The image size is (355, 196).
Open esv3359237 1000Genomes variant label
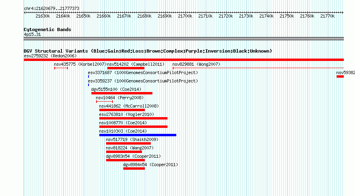tap(143, 81)
